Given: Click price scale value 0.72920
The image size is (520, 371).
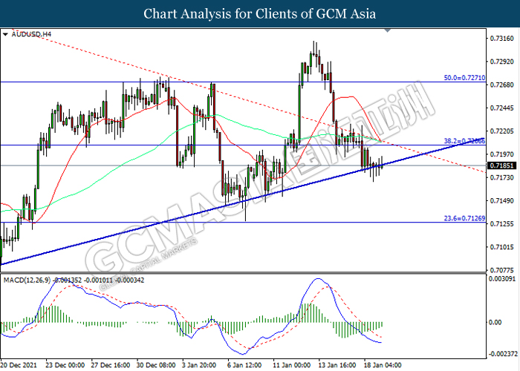Looking at the screenshot, I should pyautogui.click(x=501, y=62).
